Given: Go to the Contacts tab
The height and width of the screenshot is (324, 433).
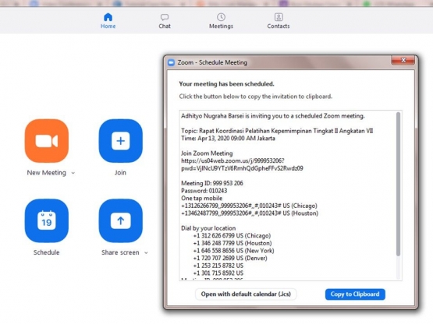Looking at the screenshot, I should coord(279,21).
